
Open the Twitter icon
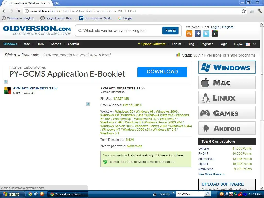[206, 34]
